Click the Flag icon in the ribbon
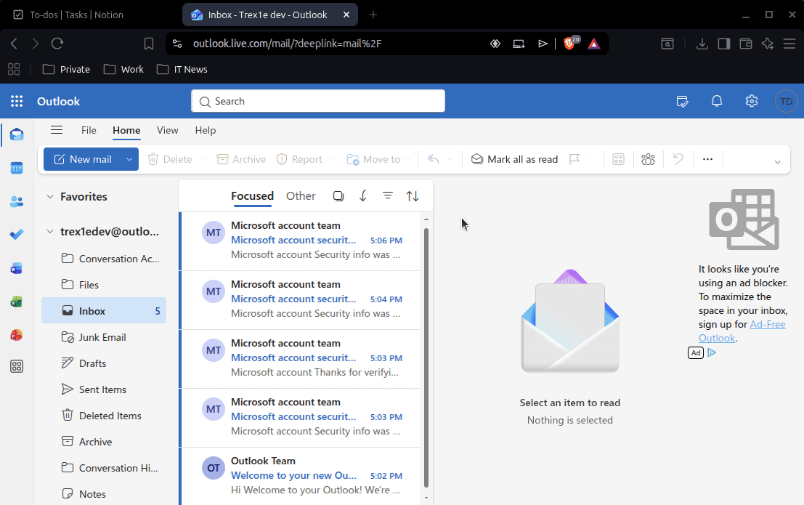804x505 pixels. pyautogui.click(x=574, y=160)
